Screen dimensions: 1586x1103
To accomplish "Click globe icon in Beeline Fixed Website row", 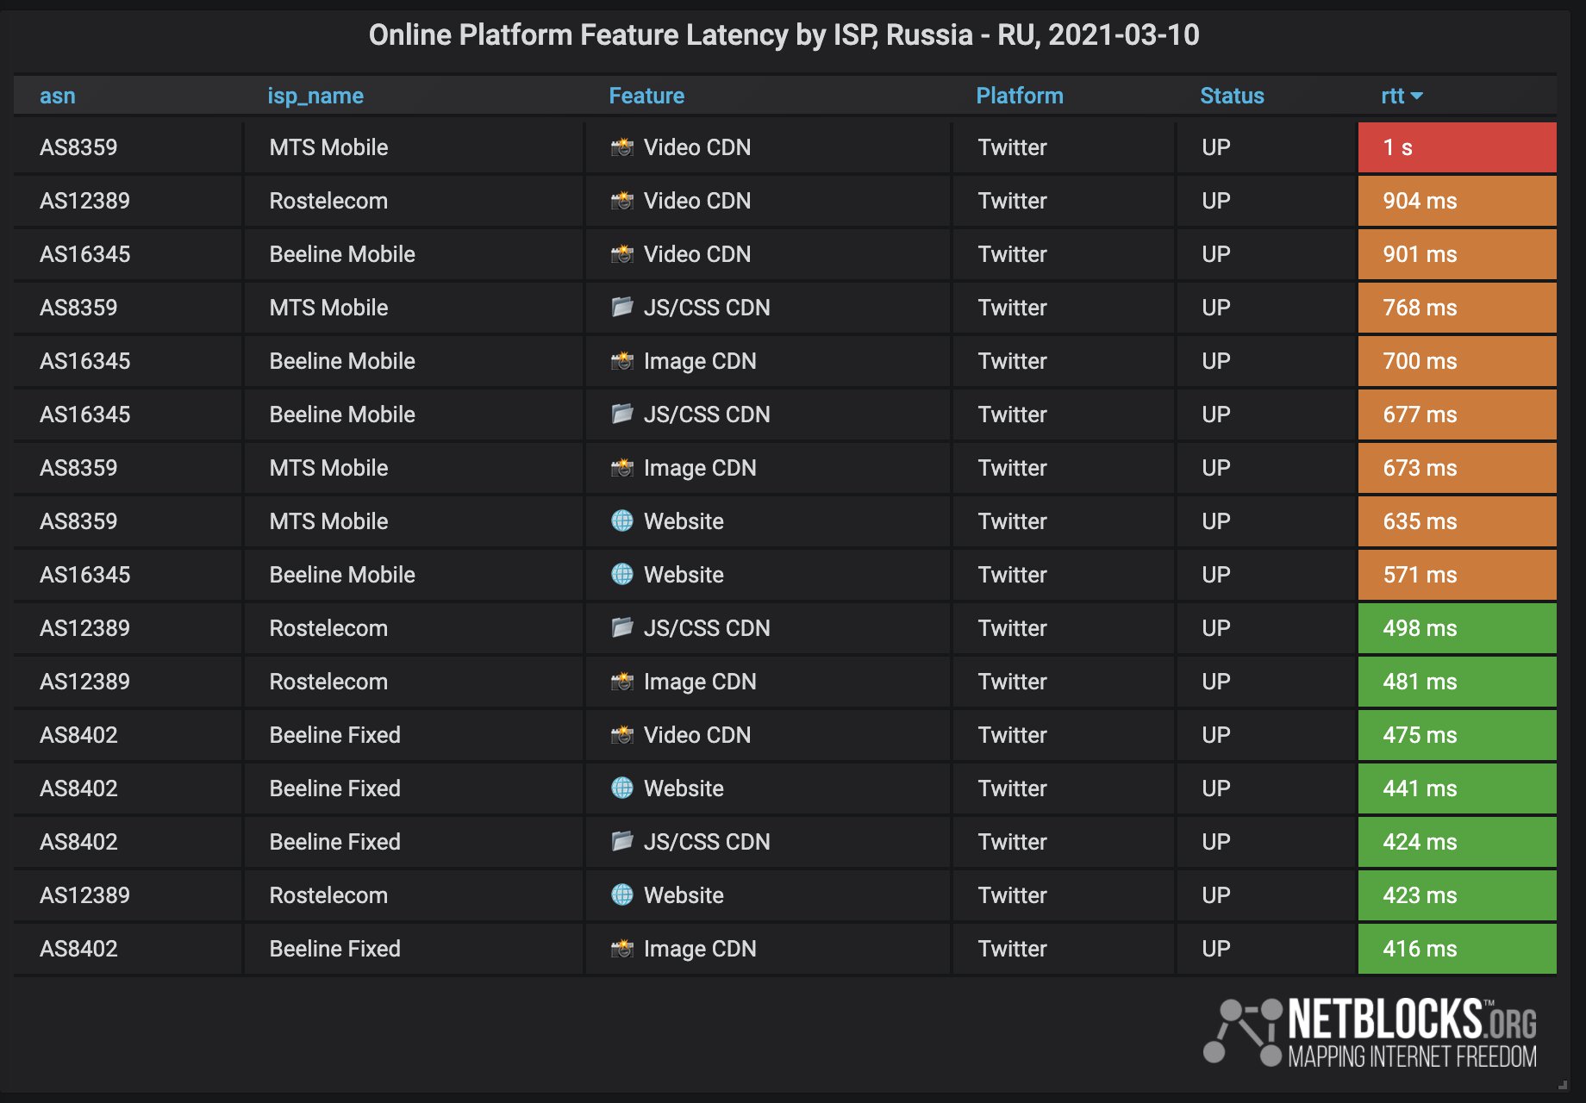I will click(621, 788).
